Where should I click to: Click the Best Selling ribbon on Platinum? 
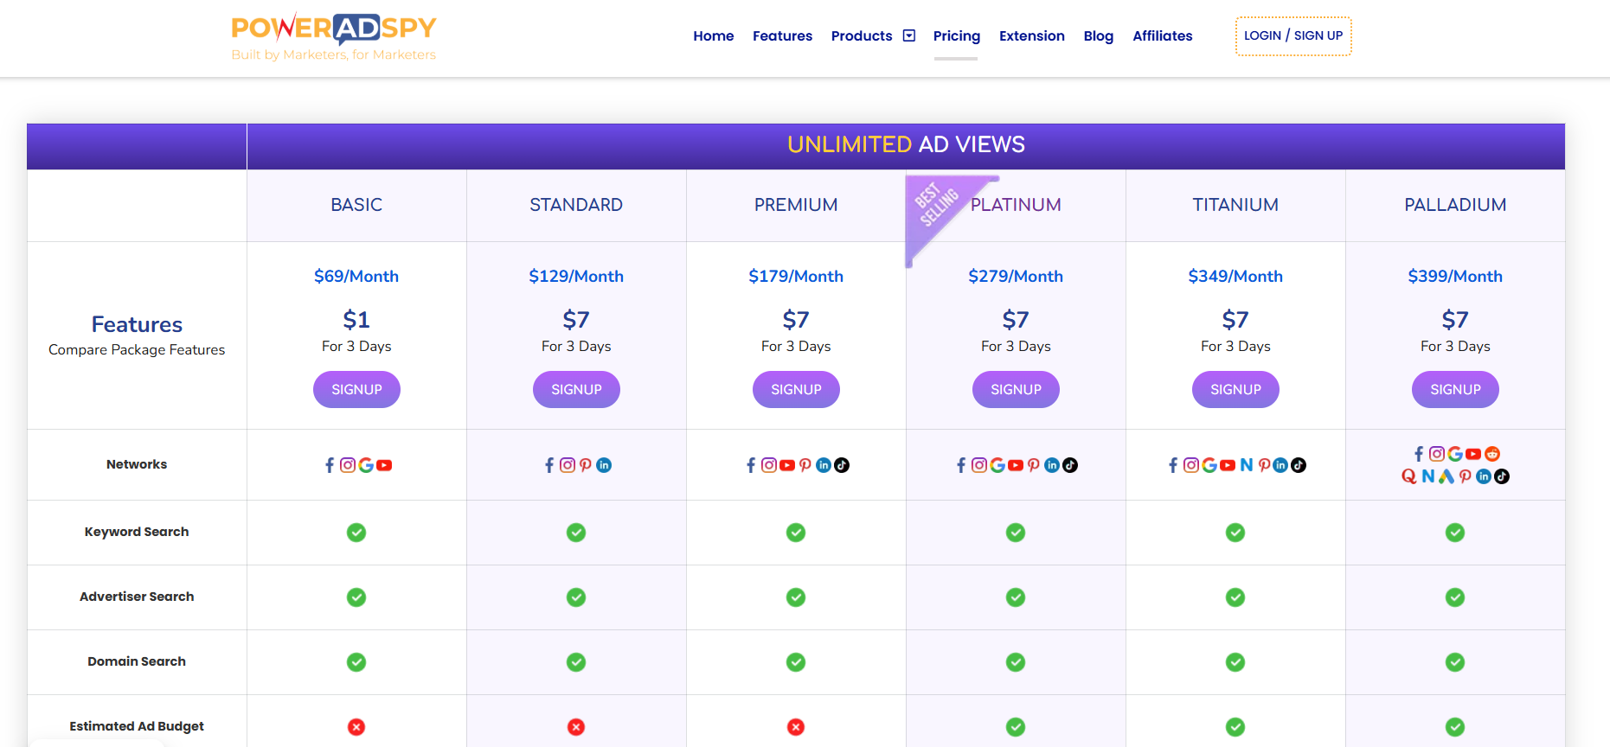(x=939, y=207)
